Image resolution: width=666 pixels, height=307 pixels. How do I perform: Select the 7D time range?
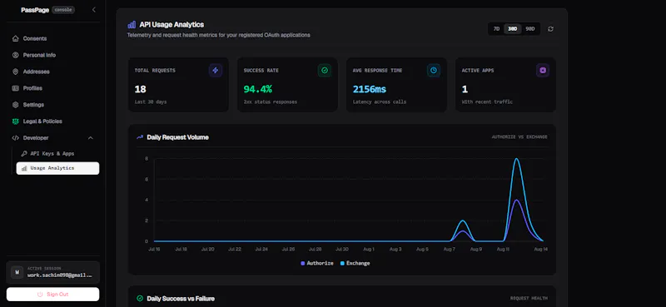[x=496, y=29]
